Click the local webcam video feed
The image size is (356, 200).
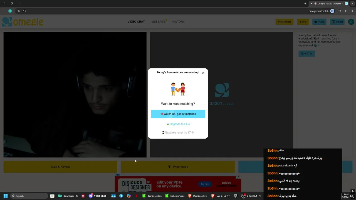(x=75, y=94)
